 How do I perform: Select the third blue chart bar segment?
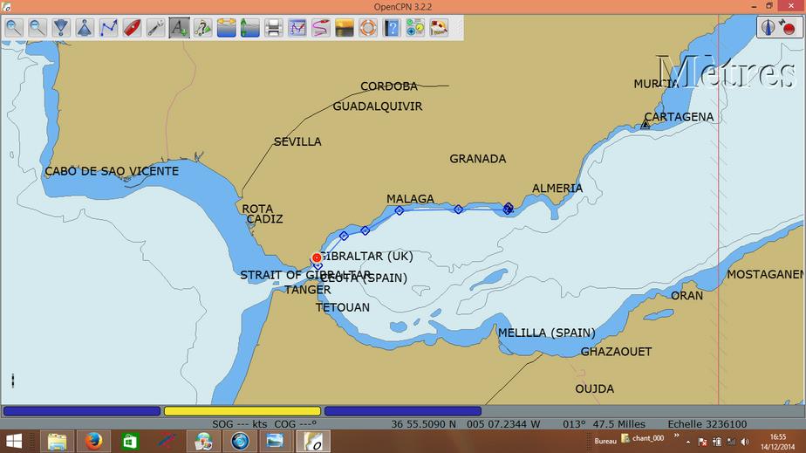(x=402, y=411)
